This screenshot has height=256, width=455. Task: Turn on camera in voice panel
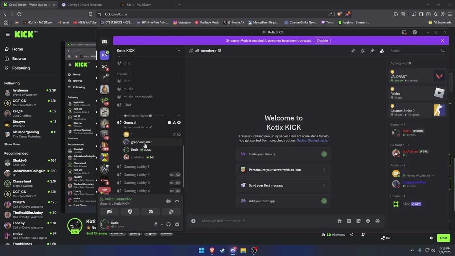pyautogui.click(x=109, y=212)
